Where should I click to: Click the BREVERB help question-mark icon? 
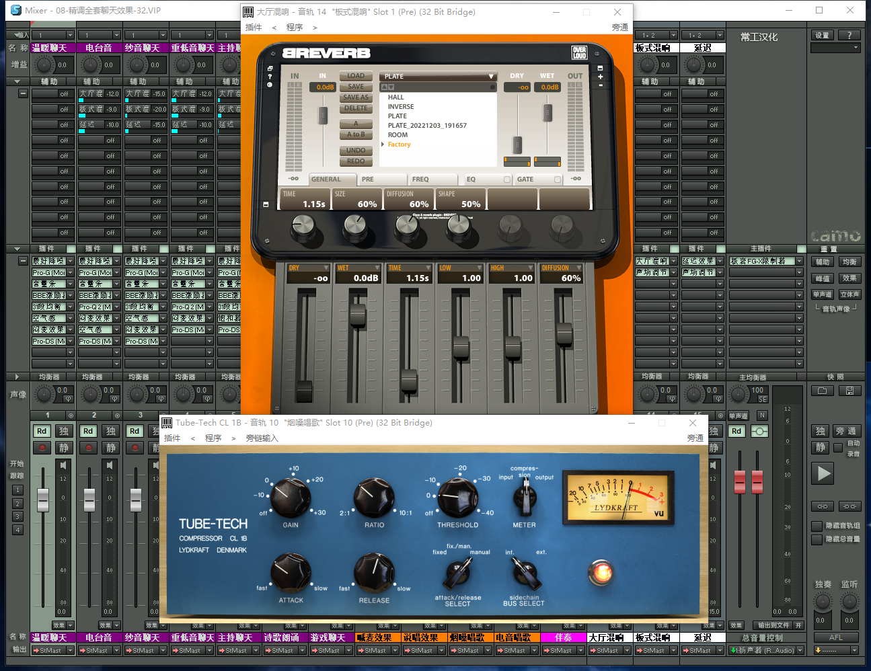pos(270,77)
